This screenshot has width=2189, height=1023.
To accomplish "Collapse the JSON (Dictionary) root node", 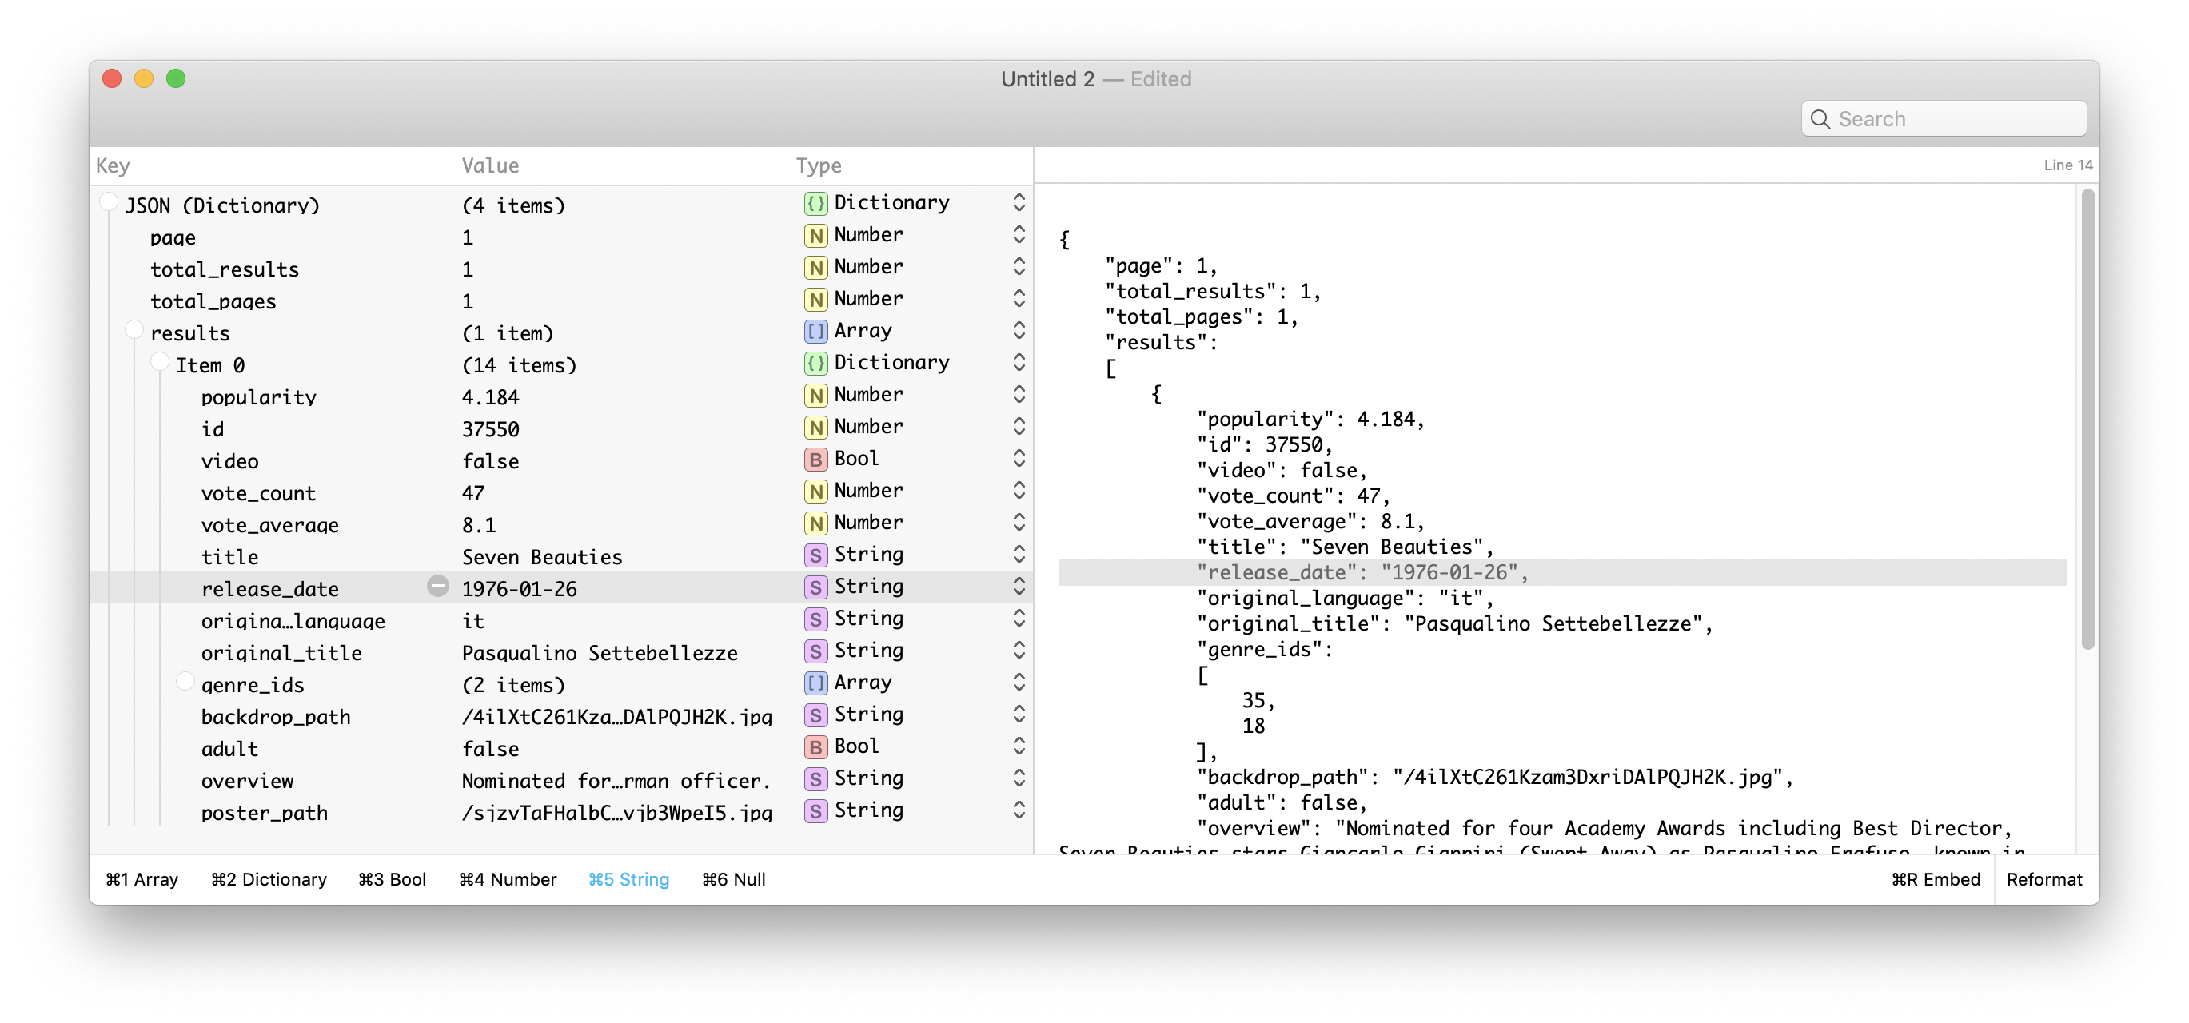I will tap(109, 202).
